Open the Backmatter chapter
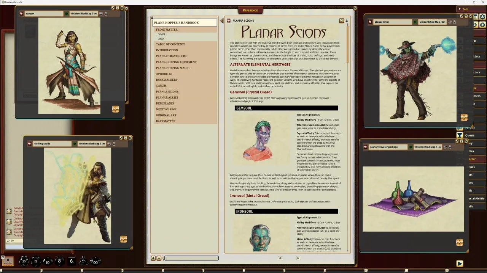This screenshot has width=487, height=273. [166, 121]
